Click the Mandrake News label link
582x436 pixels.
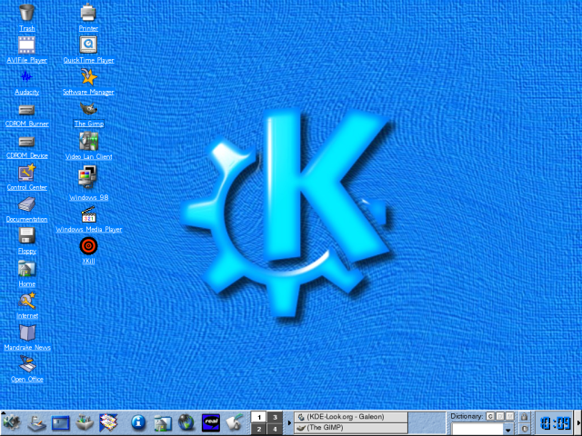point(27,347)
